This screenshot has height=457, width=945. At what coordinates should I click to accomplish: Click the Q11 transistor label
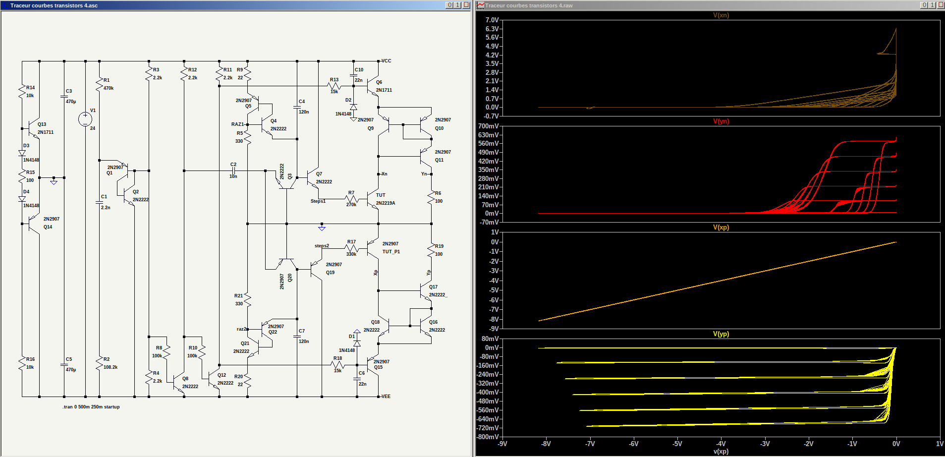(x=440, y=160)
